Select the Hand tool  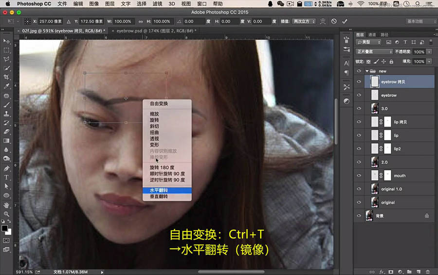(x=6, y=205)
